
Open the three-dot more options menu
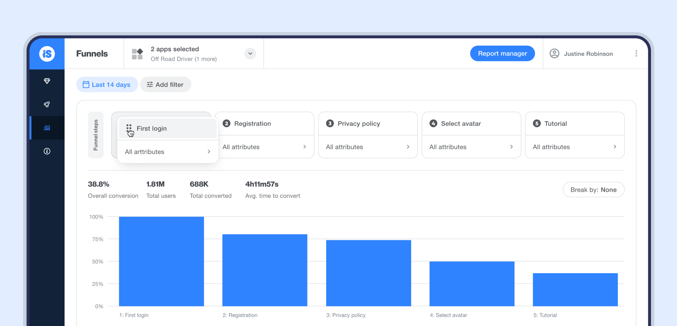point(636,53)
